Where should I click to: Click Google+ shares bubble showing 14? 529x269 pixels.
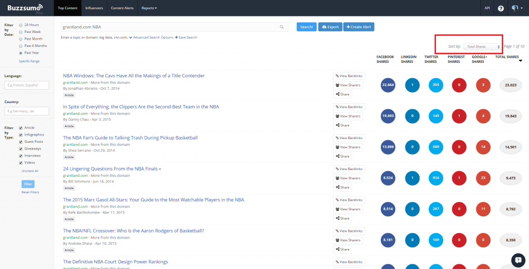click(483, 147)
